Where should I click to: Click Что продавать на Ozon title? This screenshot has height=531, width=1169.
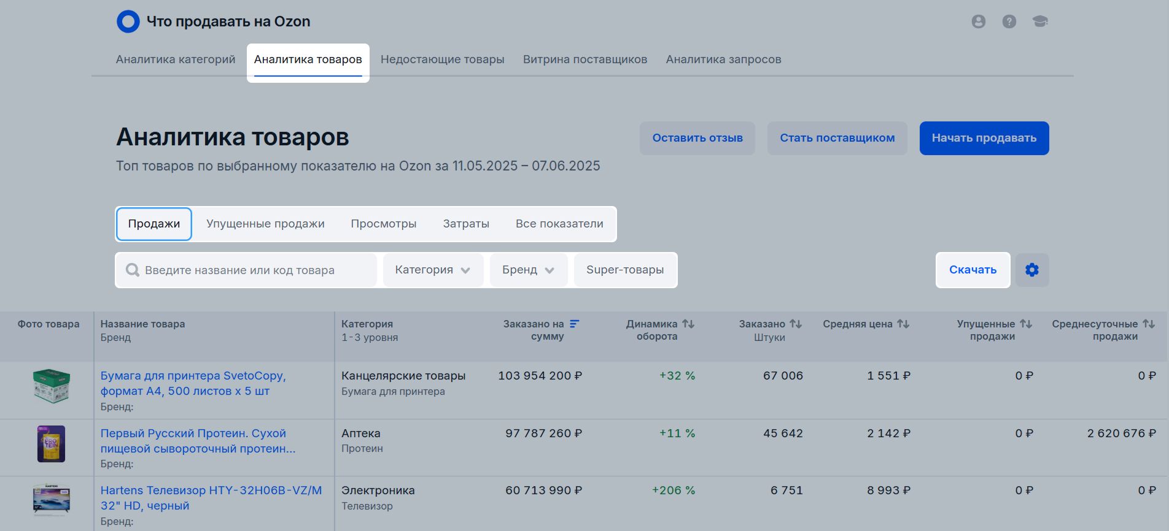coord(228,21)
